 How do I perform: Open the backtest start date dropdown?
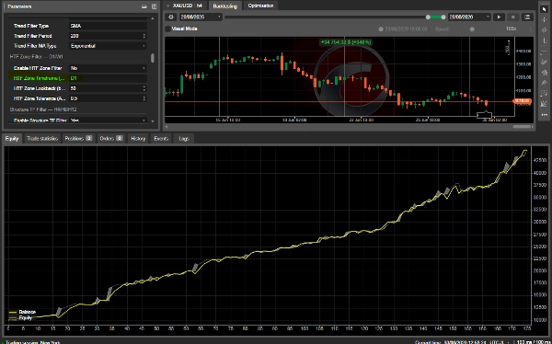coord(201,17)
